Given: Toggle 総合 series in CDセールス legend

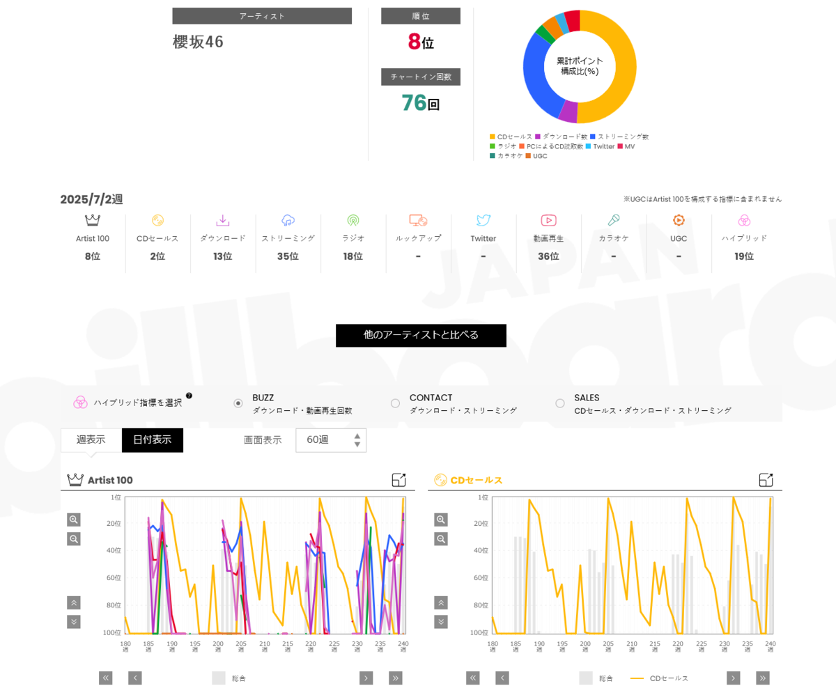Looking at the screenshot, I should 596,678.
